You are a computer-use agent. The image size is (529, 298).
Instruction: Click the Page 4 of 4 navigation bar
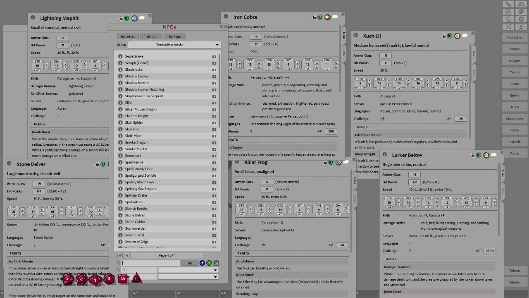point(167,255)
